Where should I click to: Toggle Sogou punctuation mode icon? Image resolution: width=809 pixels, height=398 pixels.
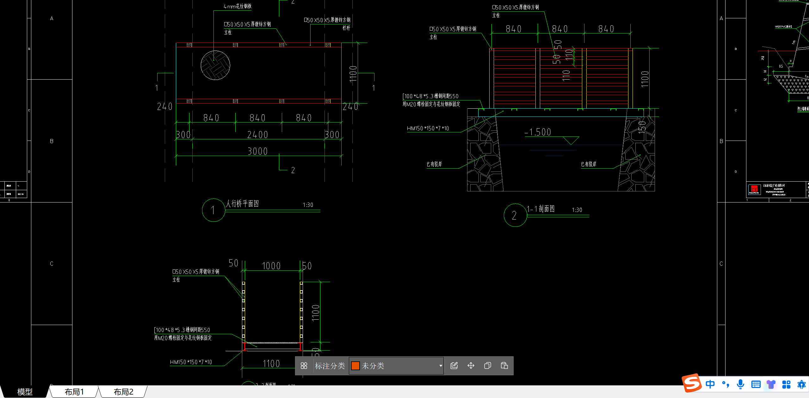pyautogui.click(x=726, y=384)
